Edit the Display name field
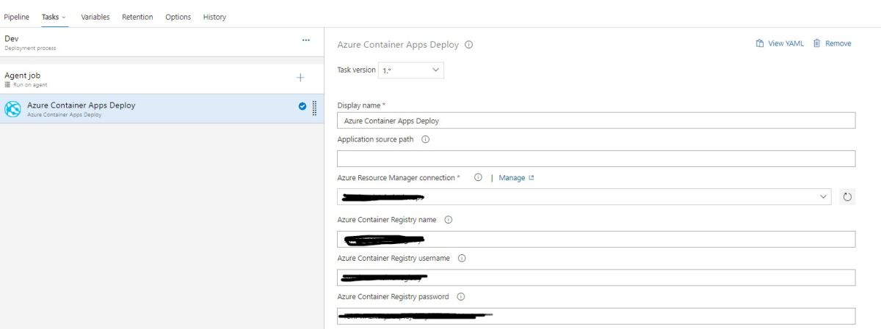The width and height of the screenshot is (881, 329). tap(596, 120)
